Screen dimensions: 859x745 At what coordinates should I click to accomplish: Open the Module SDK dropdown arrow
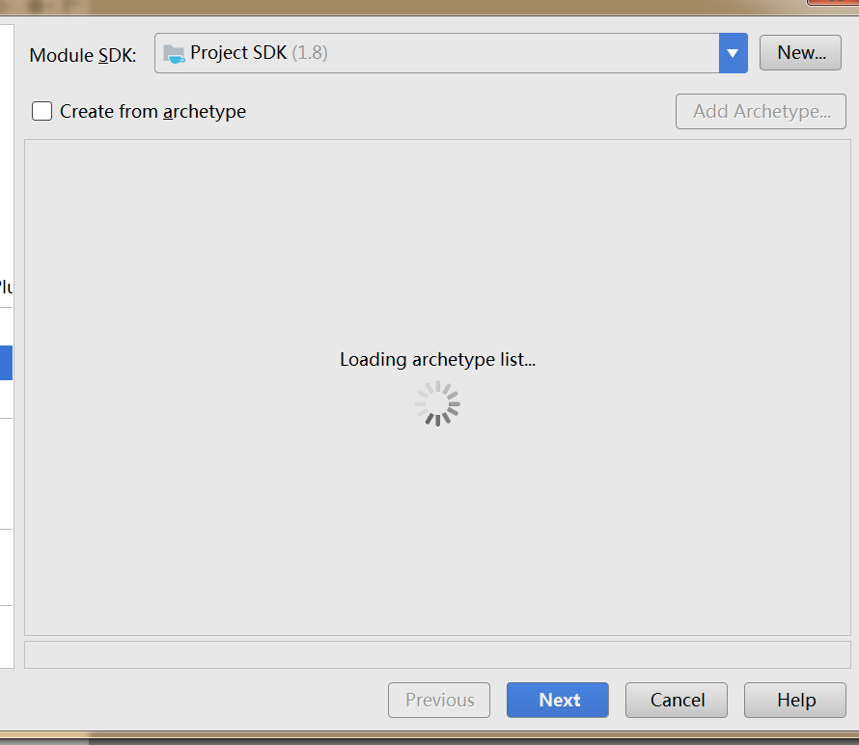733,53
